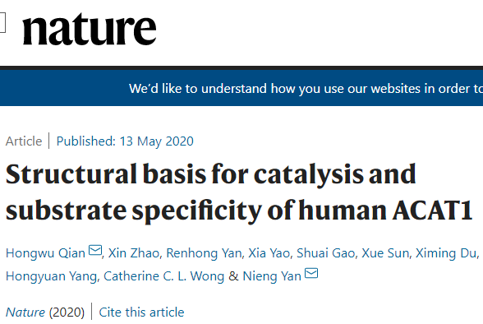The image size is (483, 324).
Task: Click the article title heading
Action: tap(239, 192)
